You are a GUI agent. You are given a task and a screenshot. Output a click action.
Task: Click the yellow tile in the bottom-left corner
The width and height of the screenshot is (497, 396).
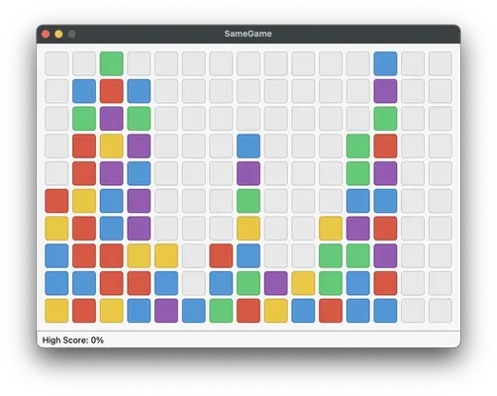[x=56, y=311]
